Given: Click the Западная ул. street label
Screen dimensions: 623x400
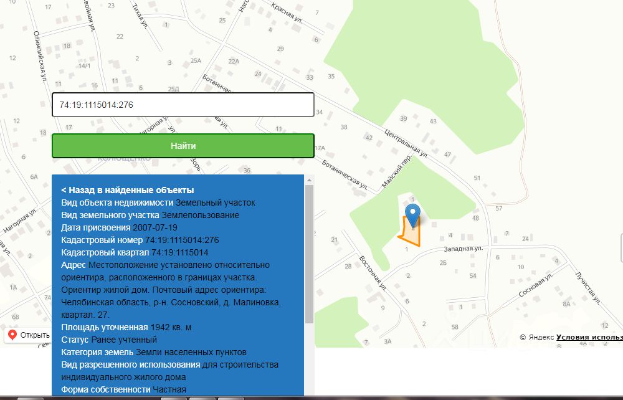Looking at the screenshot, I should (463, 249).
